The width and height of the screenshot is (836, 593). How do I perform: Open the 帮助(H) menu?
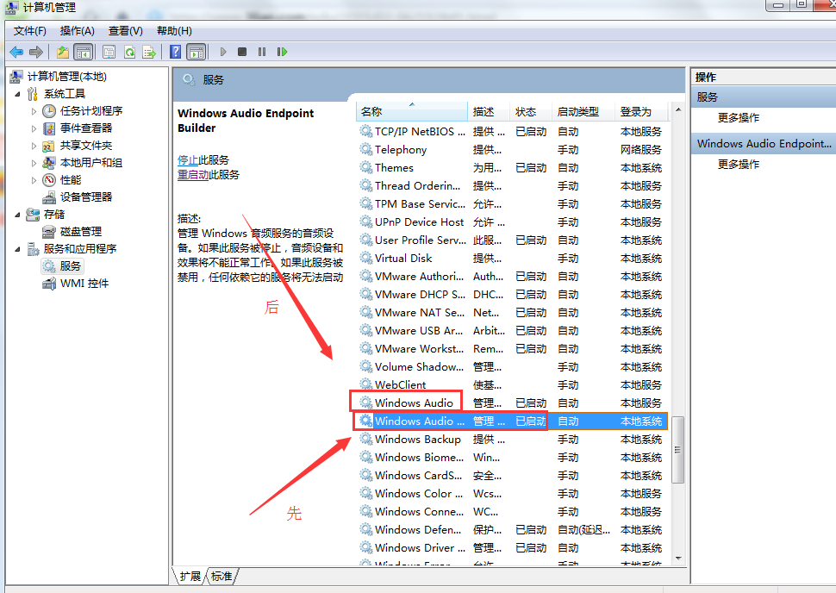(x=174, y=31)
